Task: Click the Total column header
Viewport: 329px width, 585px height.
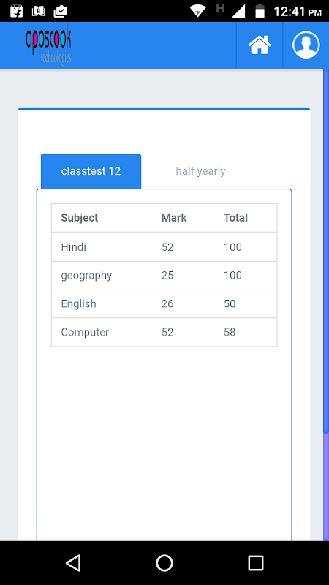Action: pyautogui.click(x=235, y=218)
